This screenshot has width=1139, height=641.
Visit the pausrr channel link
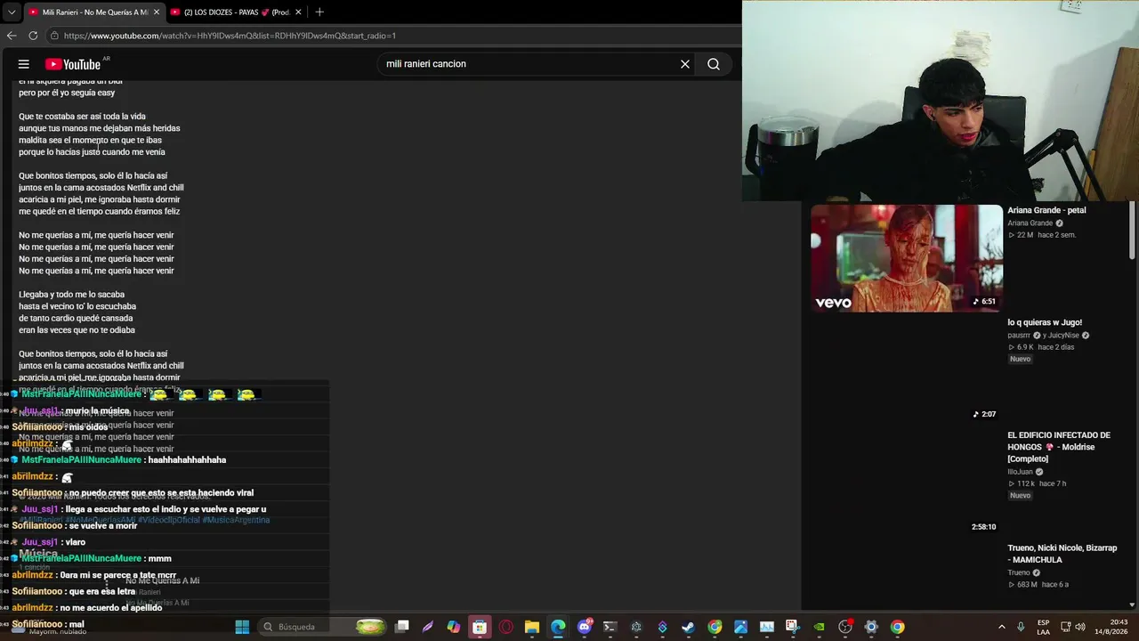[1019, 336]
